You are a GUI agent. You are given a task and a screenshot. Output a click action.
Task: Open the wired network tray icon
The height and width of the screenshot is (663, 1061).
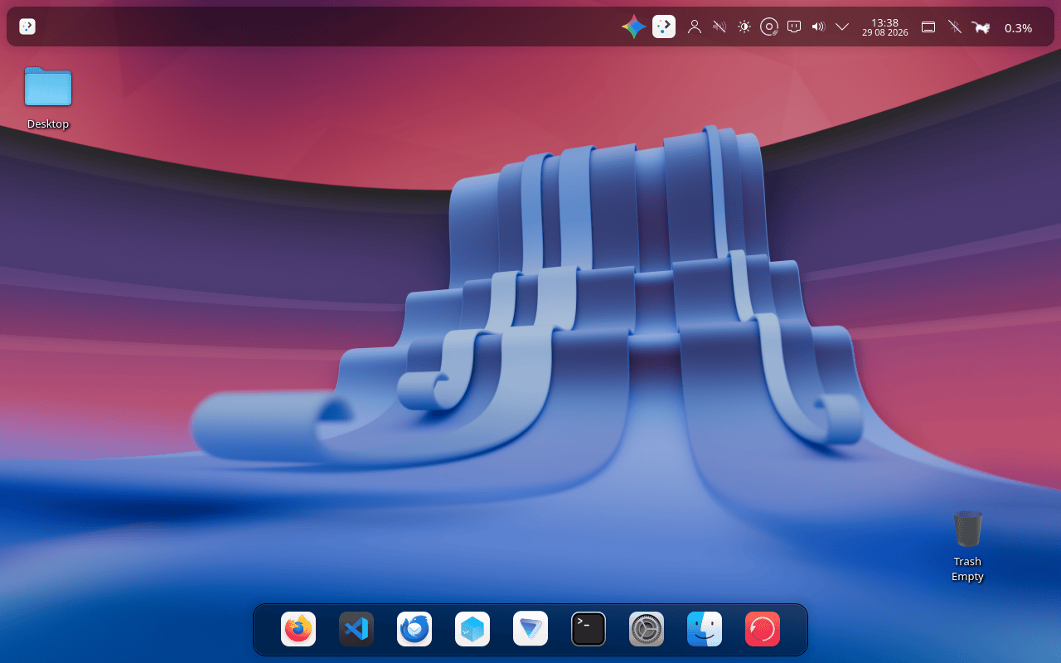tap(794, 27)
